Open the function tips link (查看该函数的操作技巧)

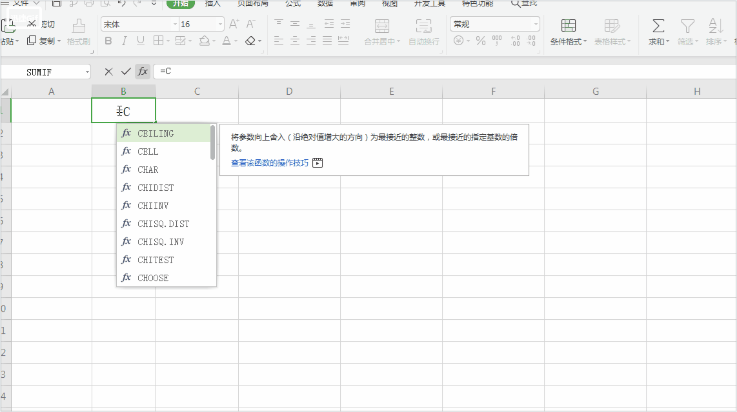(270, 163)
